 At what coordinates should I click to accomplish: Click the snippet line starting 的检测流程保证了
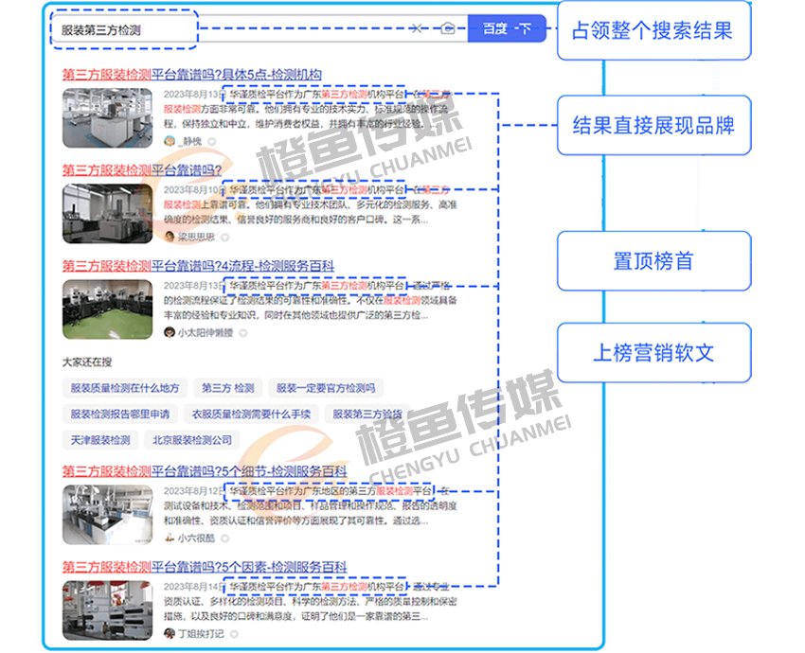(x=310, y=300)
